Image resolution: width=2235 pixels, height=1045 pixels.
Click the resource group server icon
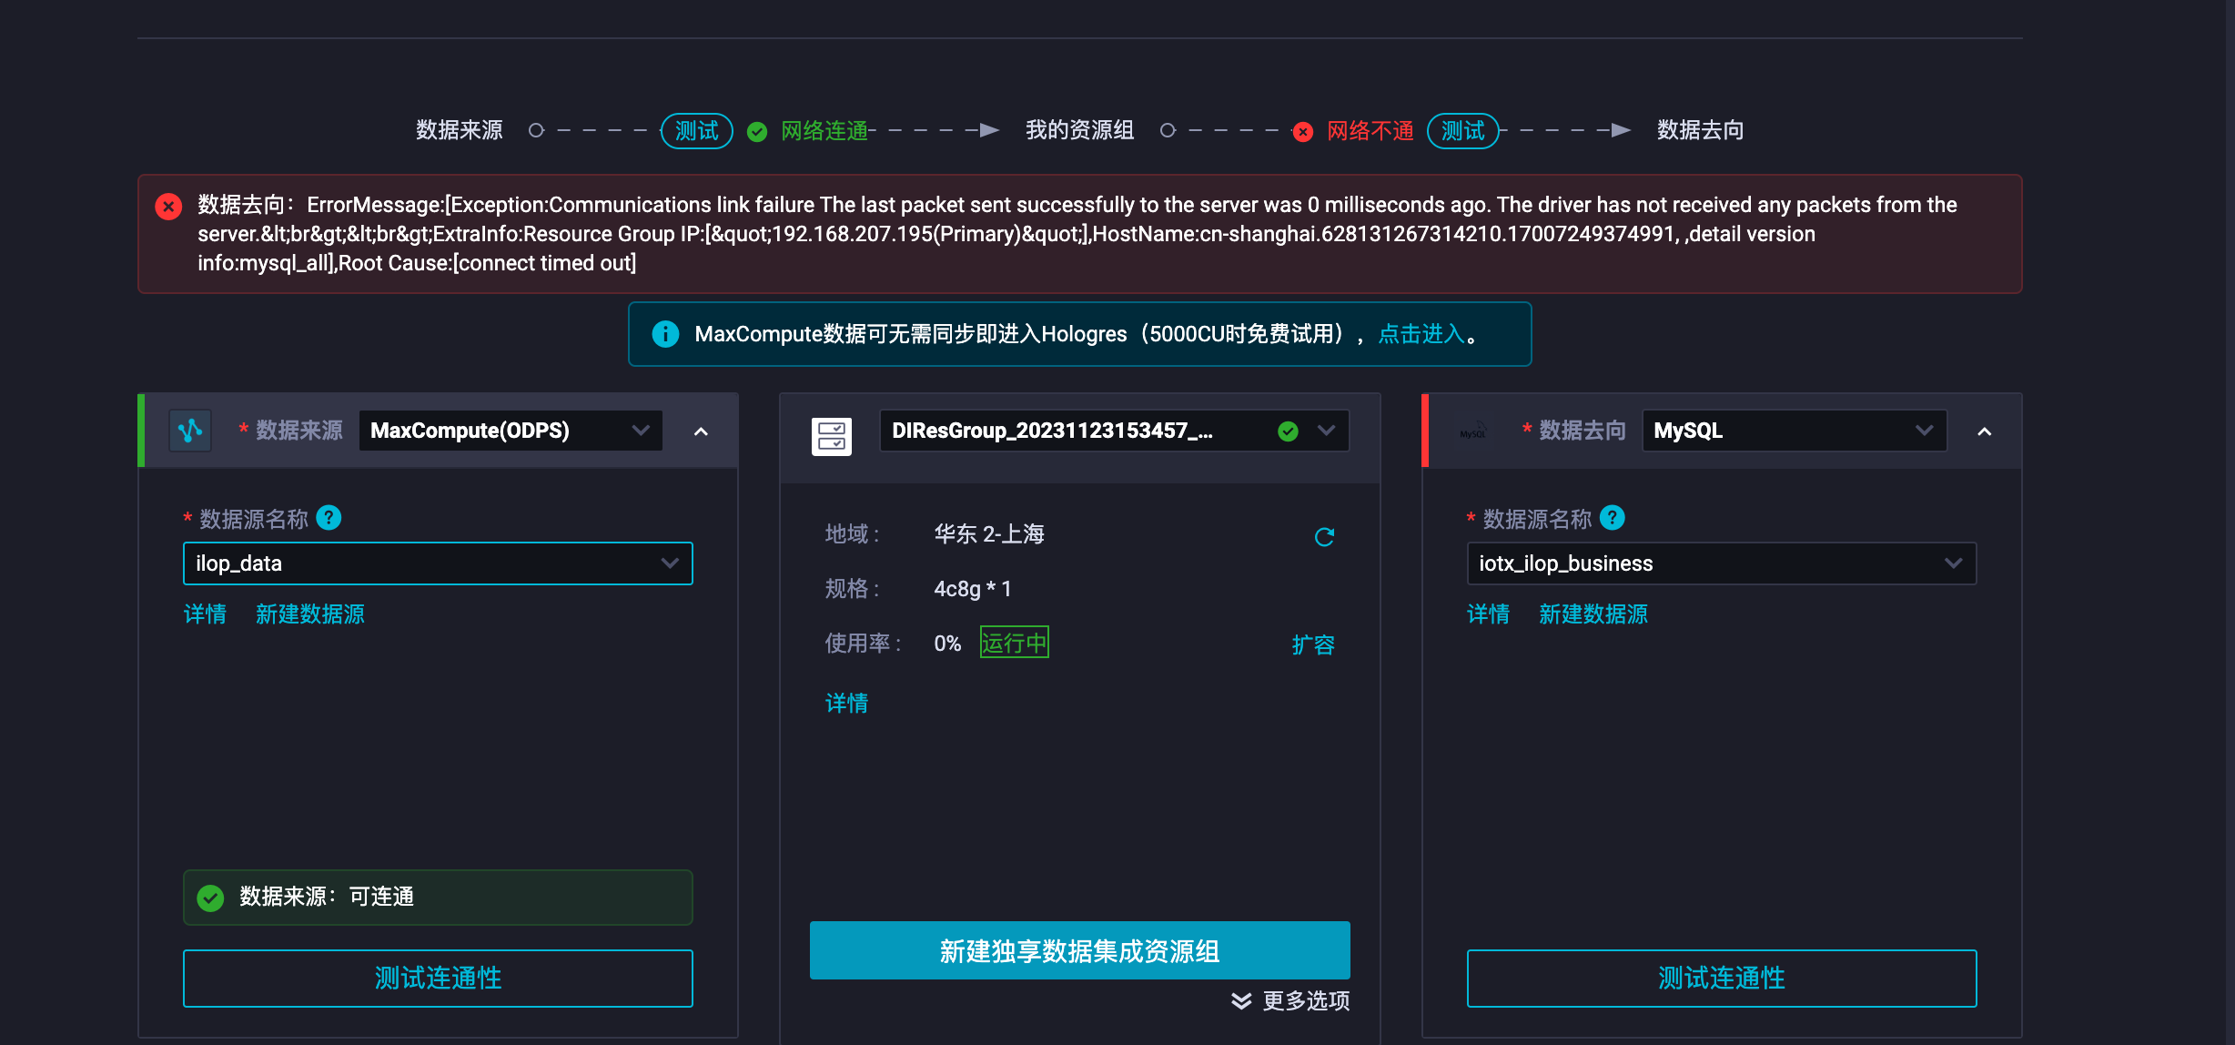click(831, 436)
